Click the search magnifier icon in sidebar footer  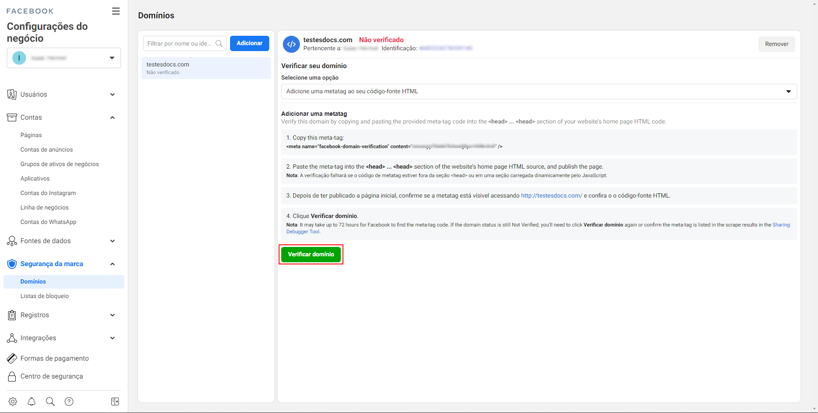click(50, 402)
